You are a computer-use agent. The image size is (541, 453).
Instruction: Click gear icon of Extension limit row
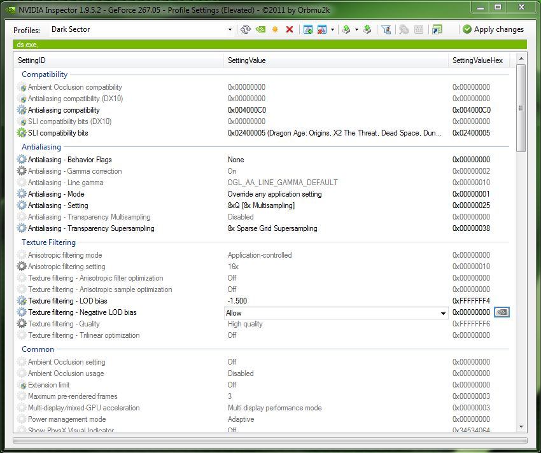click(22, 385)
